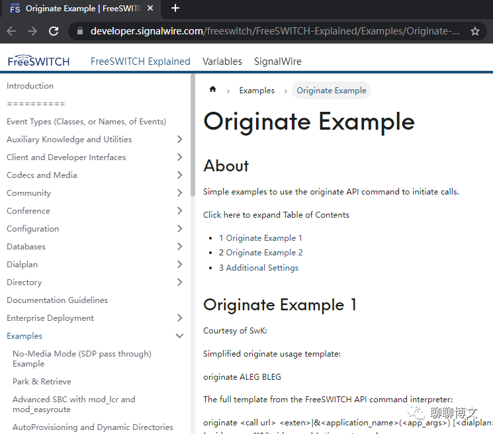This screenshot has width=493, height=434.
Task: Open the Variables nav tab
Action: pos(222,62)
